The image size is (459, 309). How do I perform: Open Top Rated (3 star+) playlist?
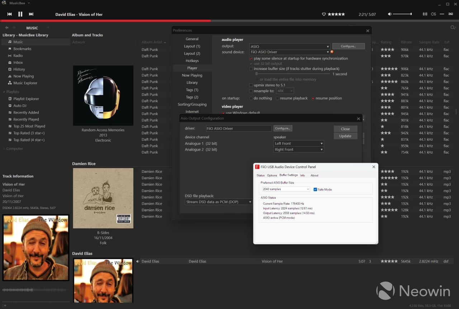(x=29, y=133)
